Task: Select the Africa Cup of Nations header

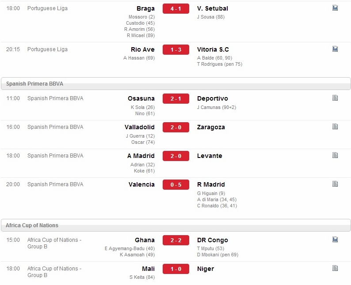Action: tap(176, 225)
